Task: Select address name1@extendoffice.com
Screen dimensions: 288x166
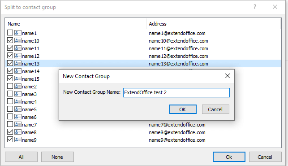Action: pos(177,33)
